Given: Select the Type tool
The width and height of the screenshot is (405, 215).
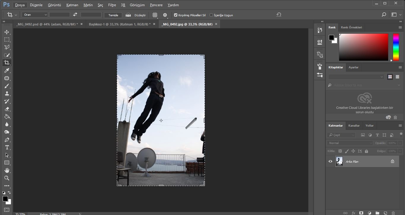Looking at the screenshot, I should pyautogui.click(x=7, y=147).
